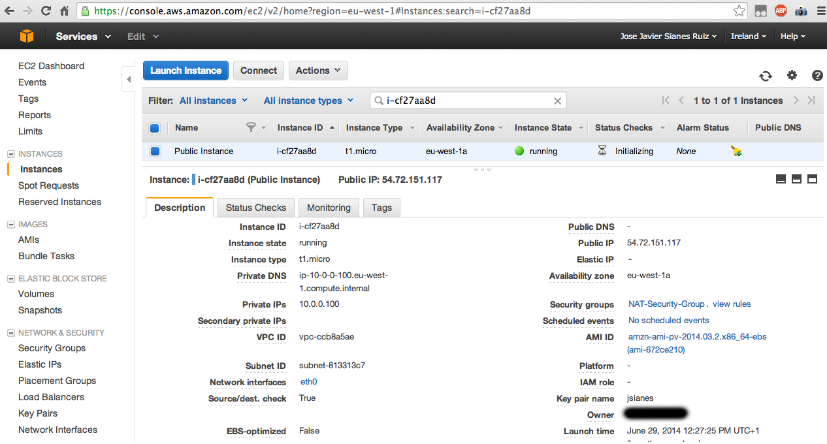Toggle the Public Instance row checkbox
Viewport: 827px width, 444px height.
coord(155,151)
